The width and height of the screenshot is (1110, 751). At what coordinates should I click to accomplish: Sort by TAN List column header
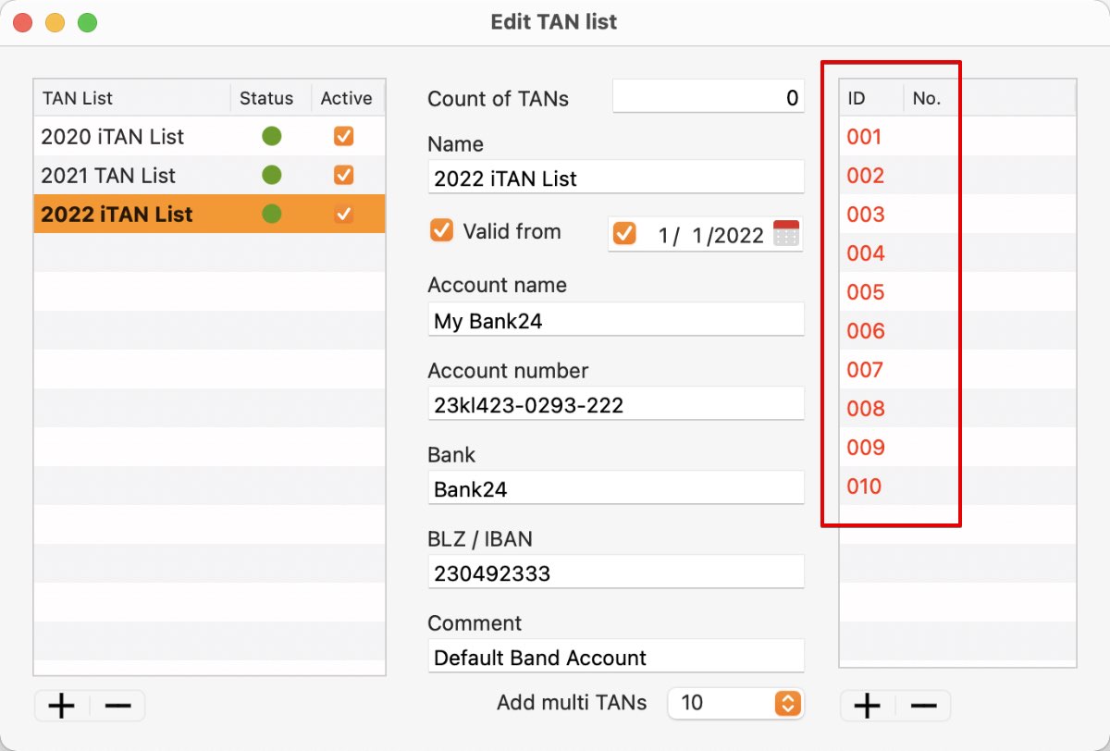click(132, 98)
